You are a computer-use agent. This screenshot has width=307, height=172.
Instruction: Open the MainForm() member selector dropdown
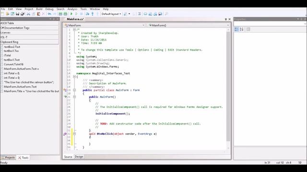(x=228, y=25)
